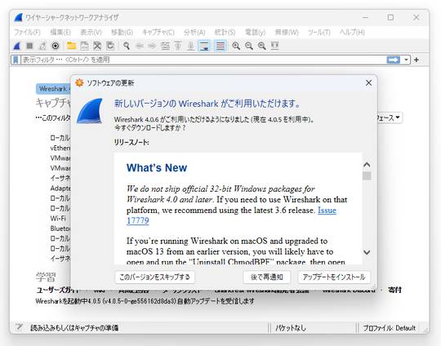The image size is (441, 346).
Task: Click プロファイル: Default in status bar
Action: point(390,328)
